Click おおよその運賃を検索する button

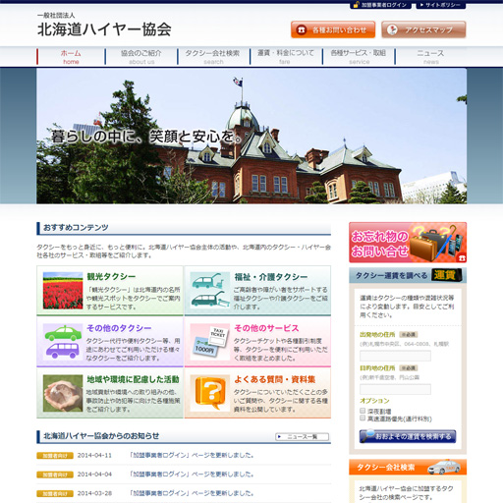(408, 436)
